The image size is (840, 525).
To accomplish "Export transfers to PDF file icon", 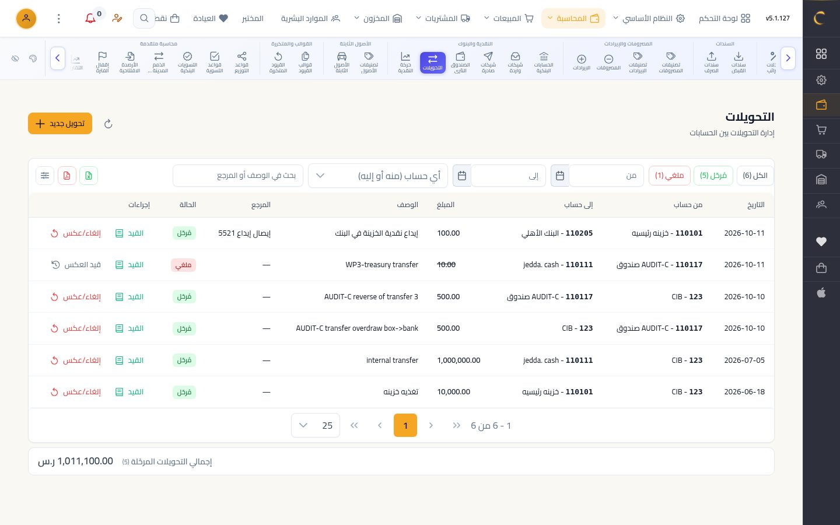I will 67,176.
